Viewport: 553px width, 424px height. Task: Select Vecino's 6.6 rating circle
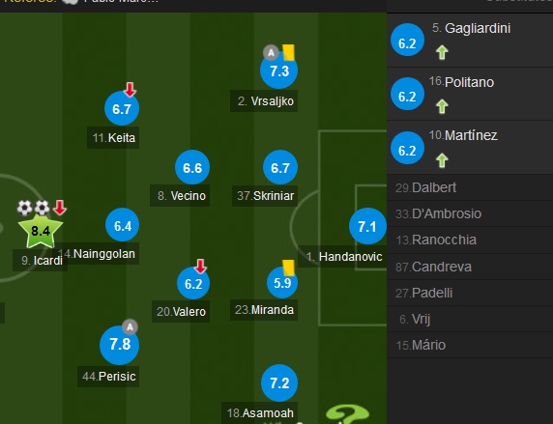[x=192, y=167]
